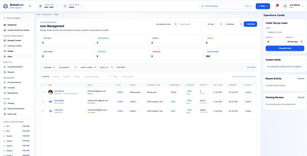Screen dimensions: 307x156
Task: Toggle the select-all users checkbox in header
Action: click(x=43, y=85)
